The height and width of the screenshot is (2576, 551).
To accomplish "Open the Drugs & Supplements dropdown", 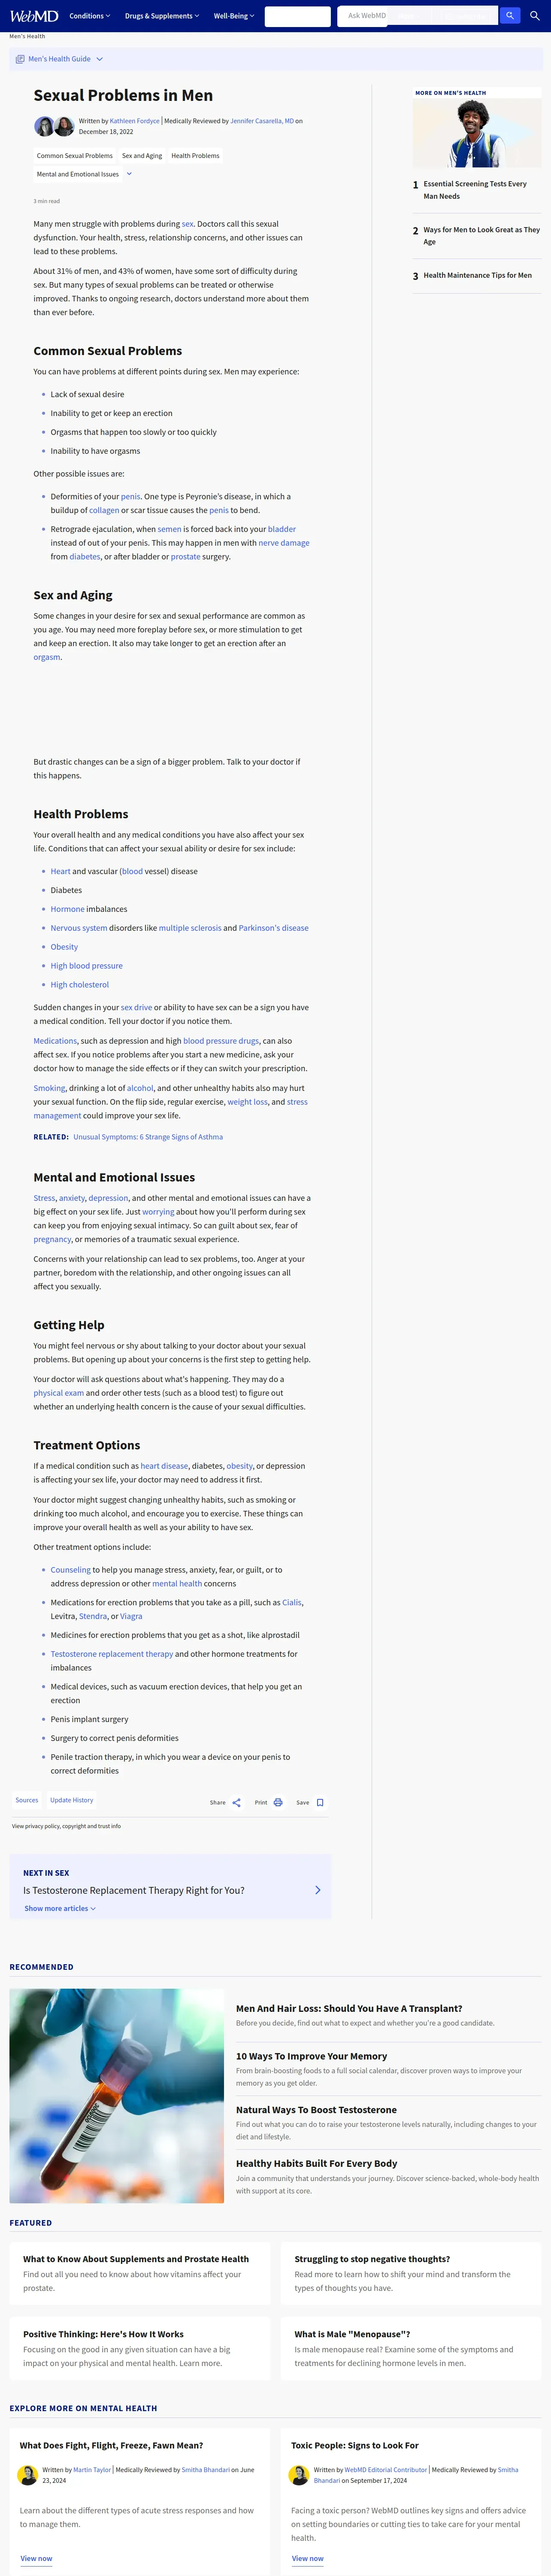I will coord(162,16).
